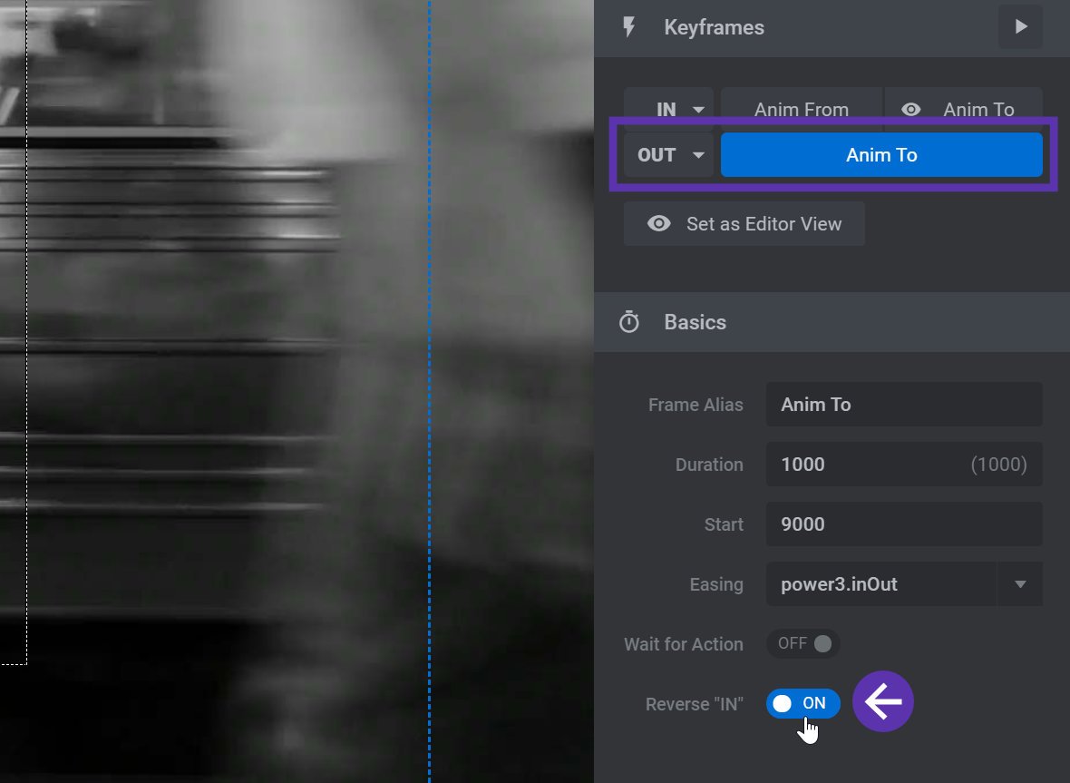Play the keyframe animation preview

pos(1020,26)
